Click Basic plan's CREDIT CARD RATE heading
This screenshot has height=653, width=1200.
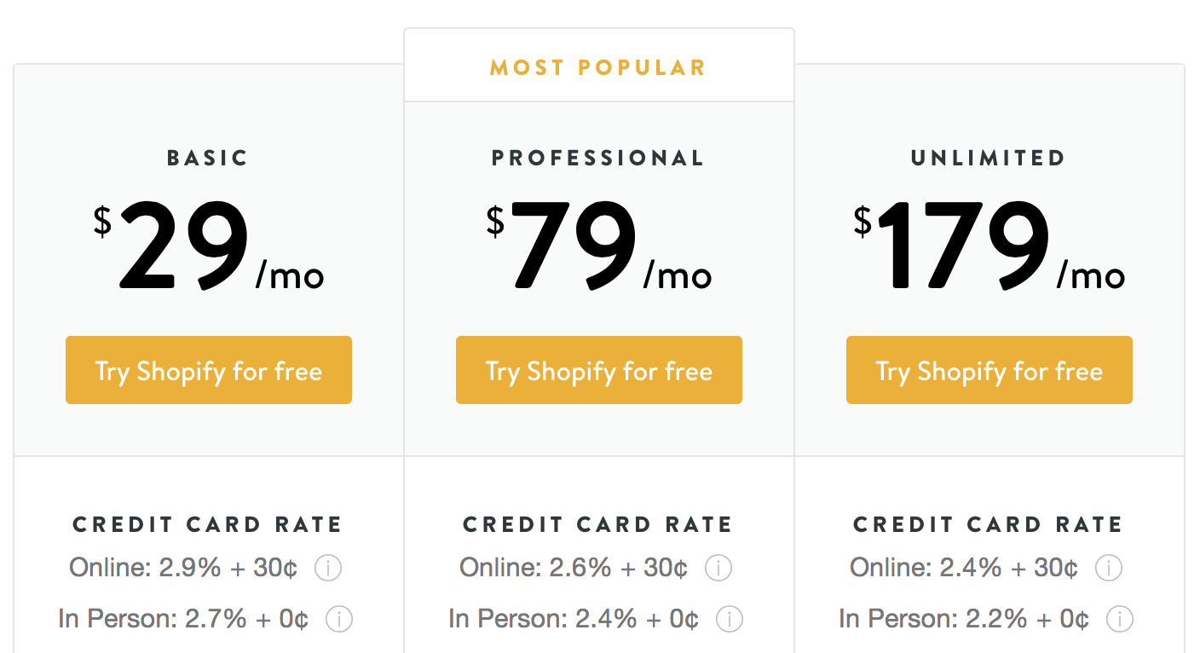208,524
